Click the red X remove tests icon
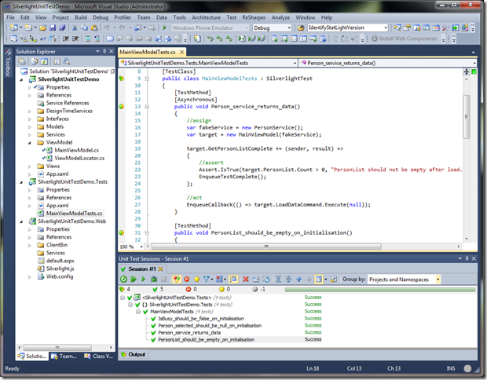This screenshot has height=380, width=487. [x=246, y=279]
